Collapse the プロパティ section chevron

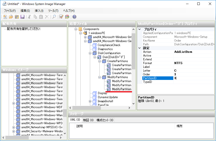[140, 29]
